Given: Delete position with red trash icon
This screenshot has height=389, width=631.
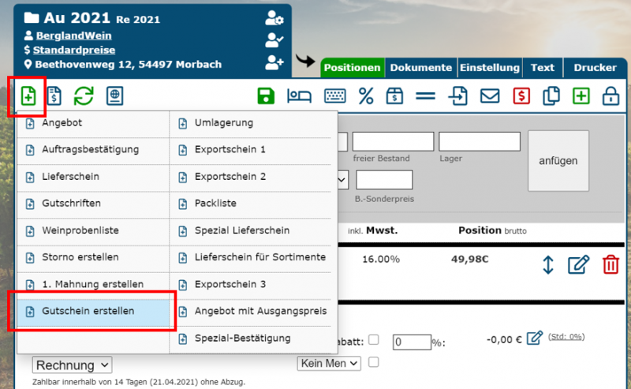Looking at the screenshot, I should pyautogui.click(x=610, y=264).
